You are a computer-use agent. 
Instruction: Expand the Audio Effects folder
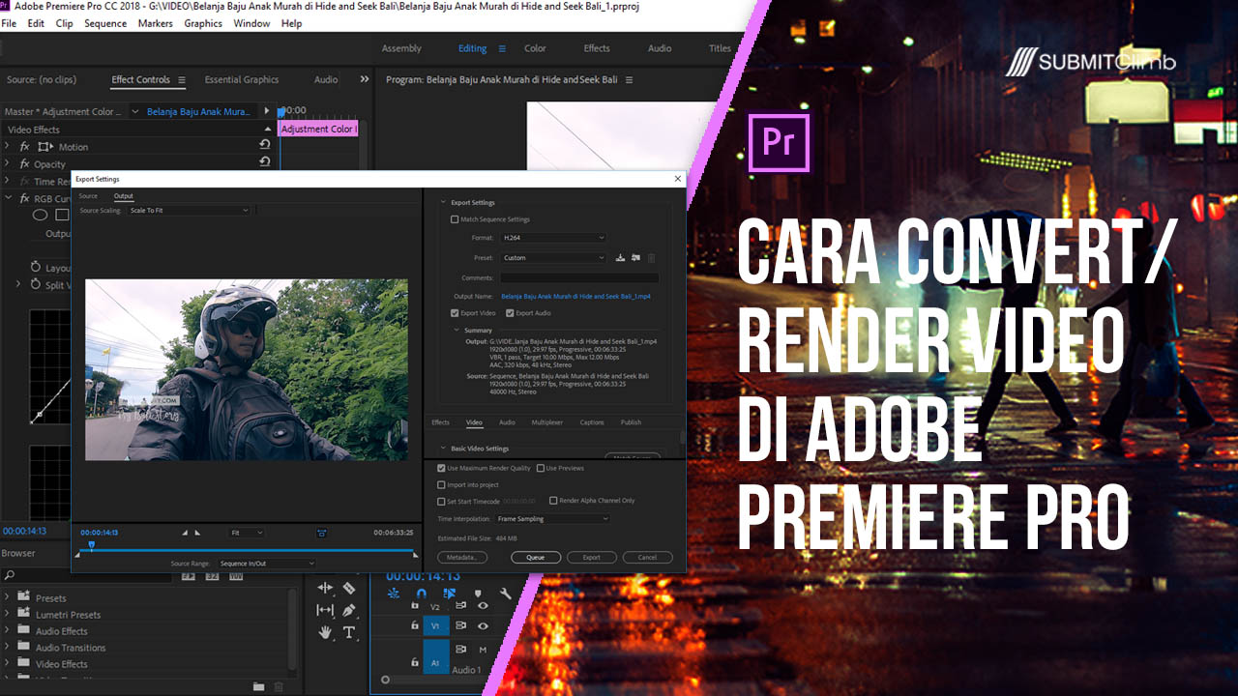click(7, 631)
